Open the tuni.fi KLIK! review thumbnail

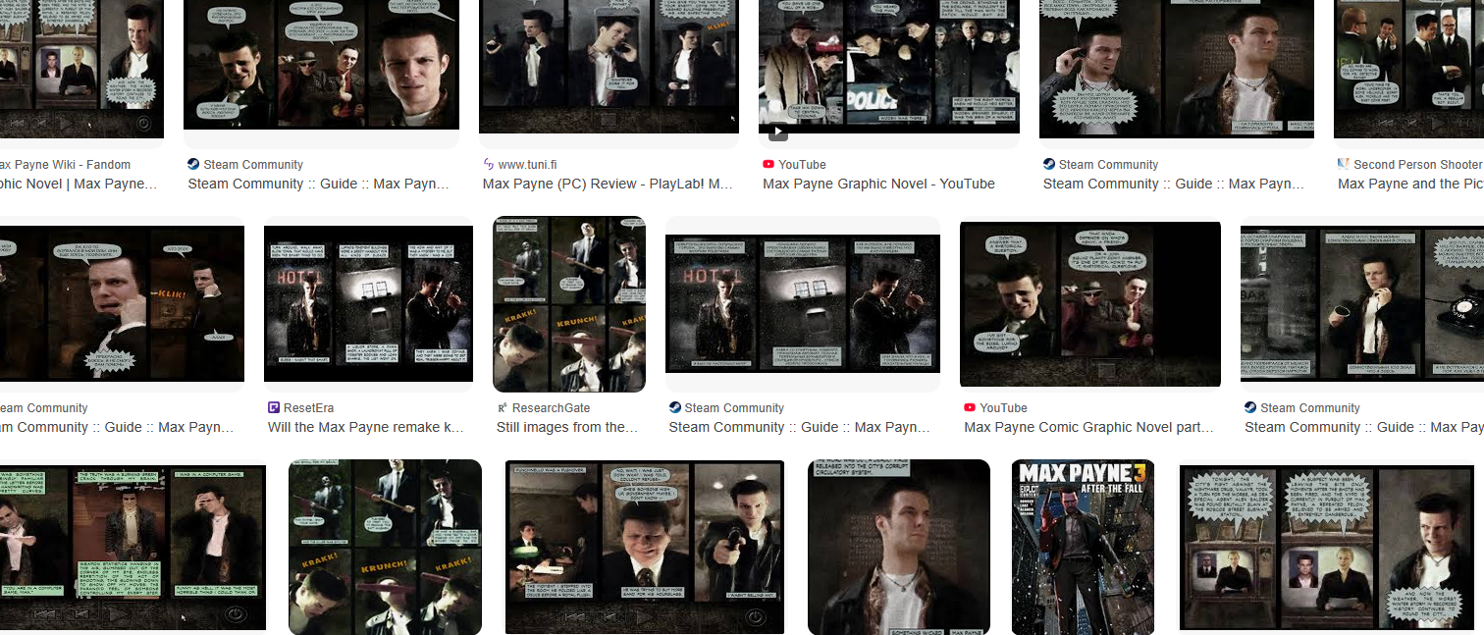pyautogui.click(x=609, y=67)
